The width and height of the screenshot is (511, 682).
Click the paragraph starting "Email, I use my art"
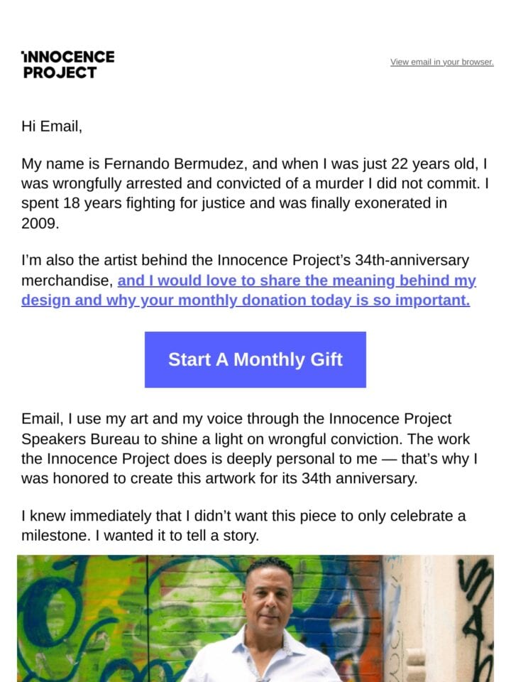(250, 448)
